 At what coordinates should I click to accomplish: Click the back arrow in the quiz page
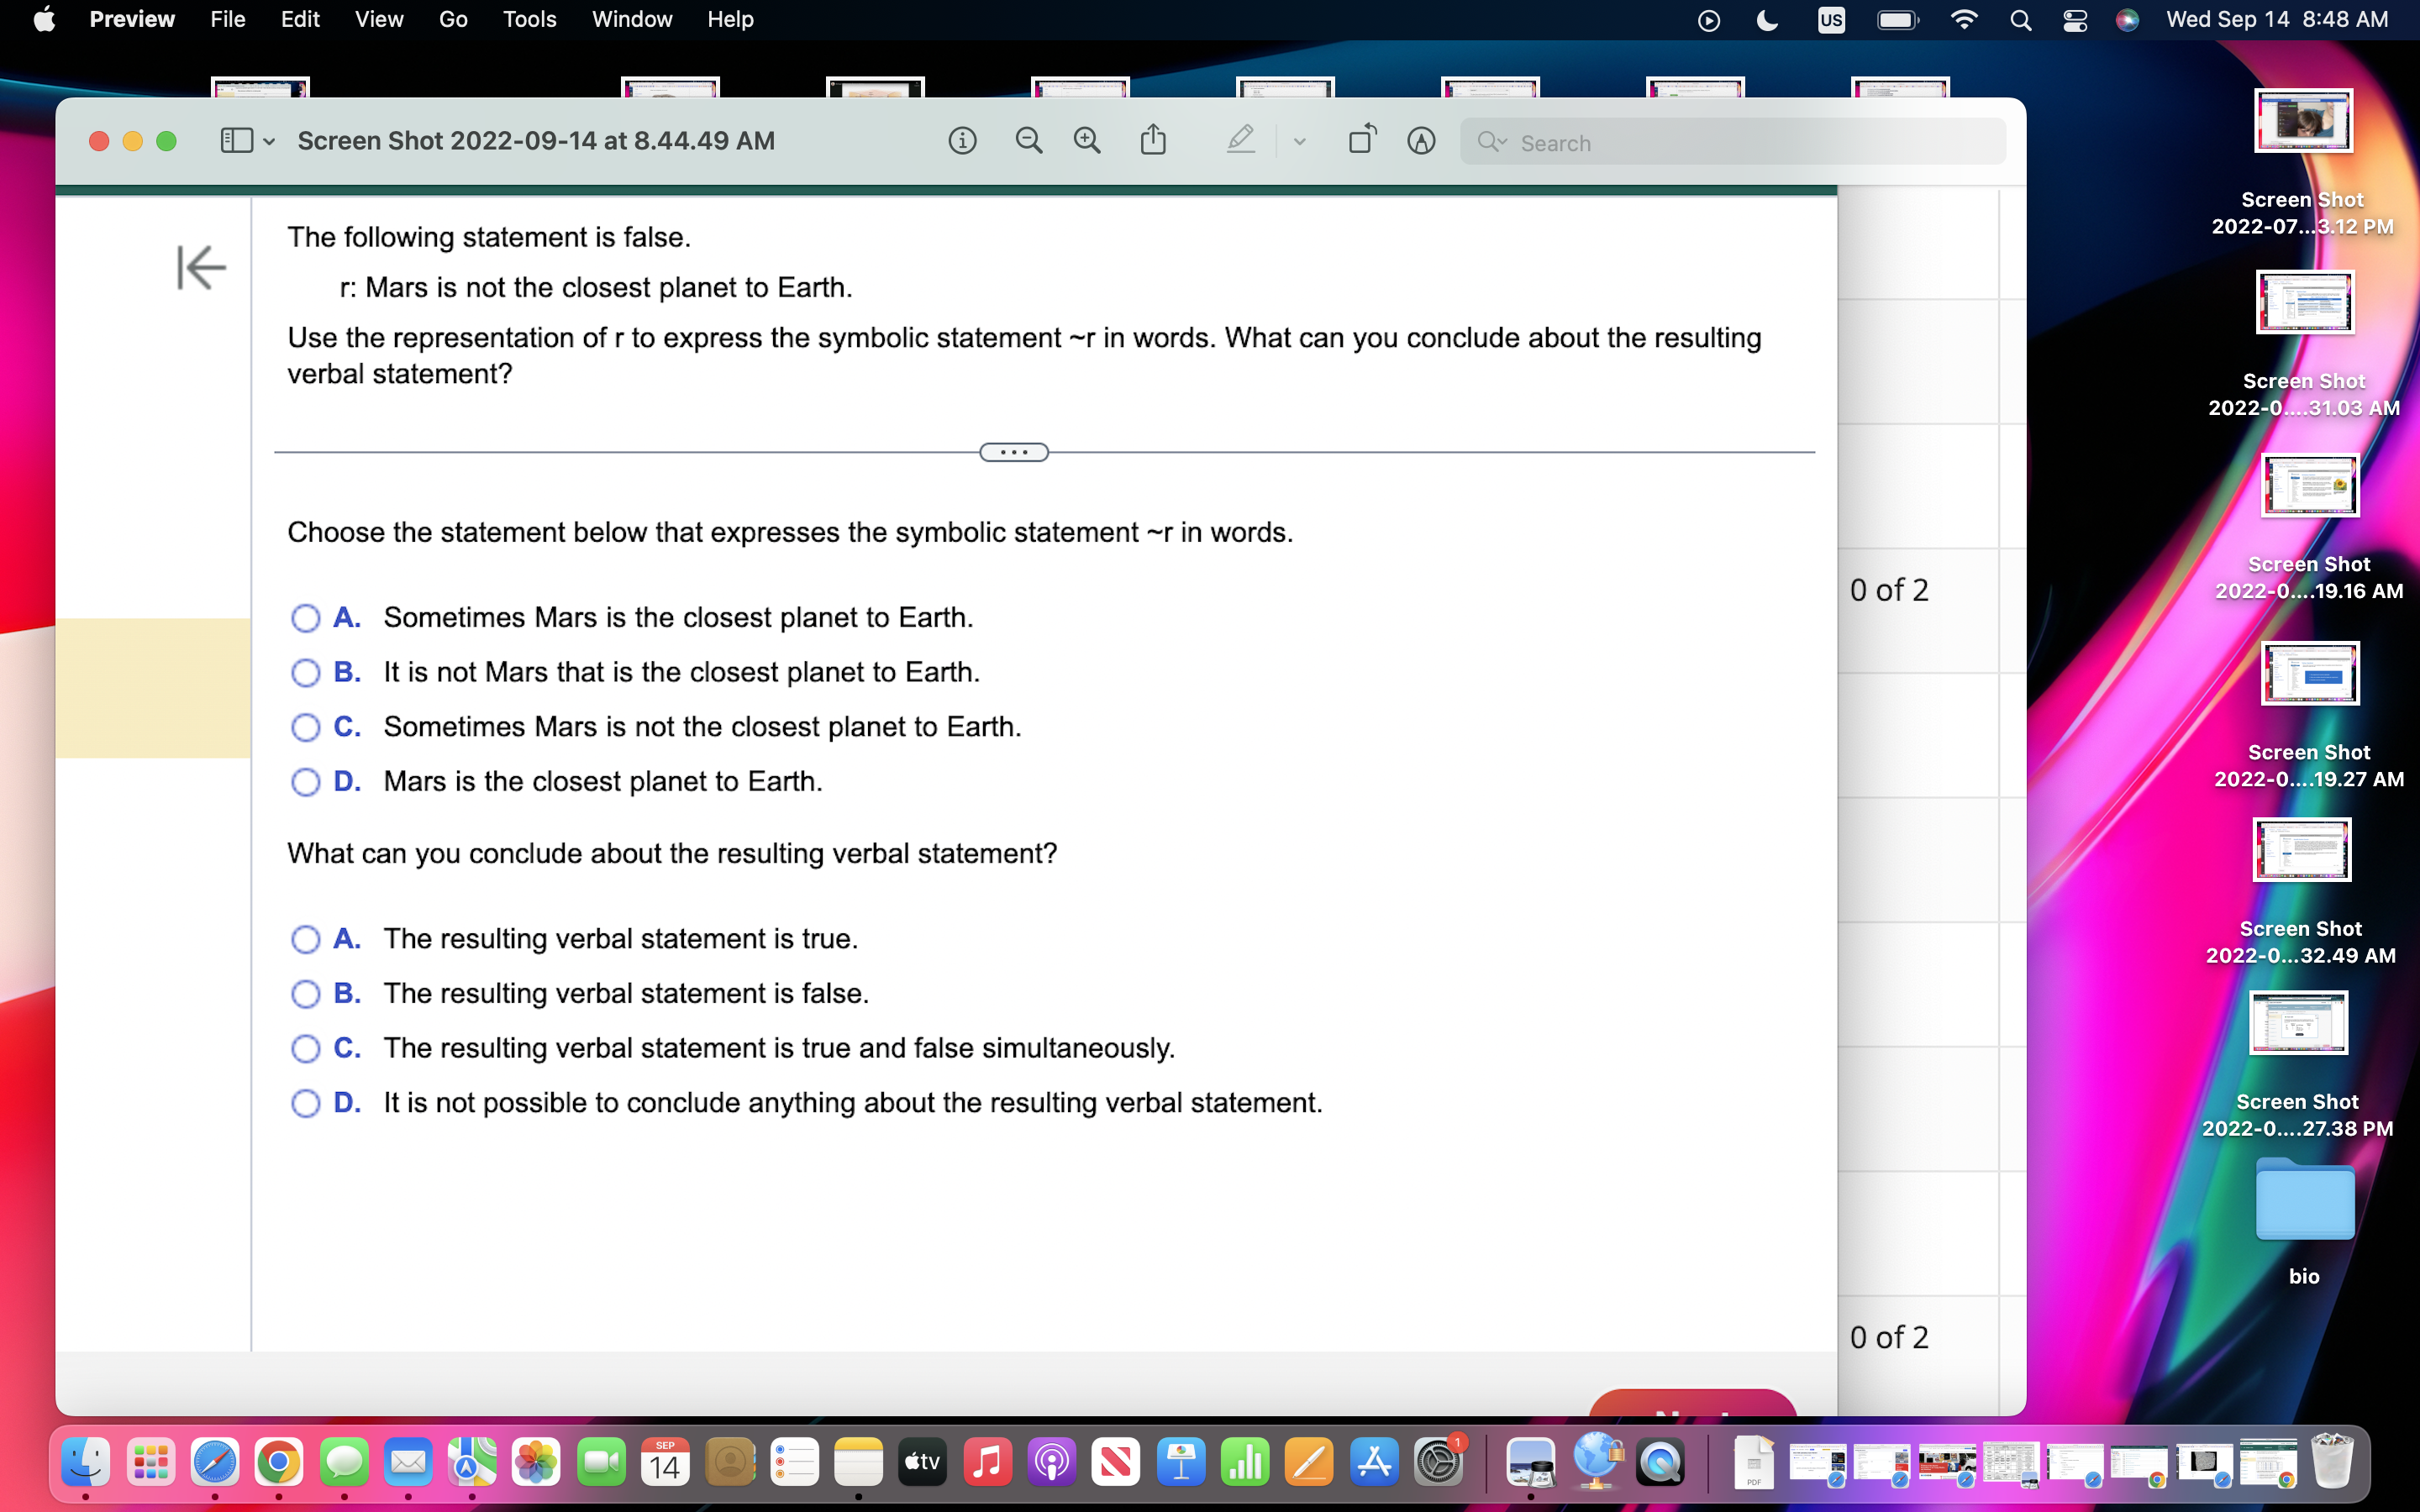pos(201,267)
